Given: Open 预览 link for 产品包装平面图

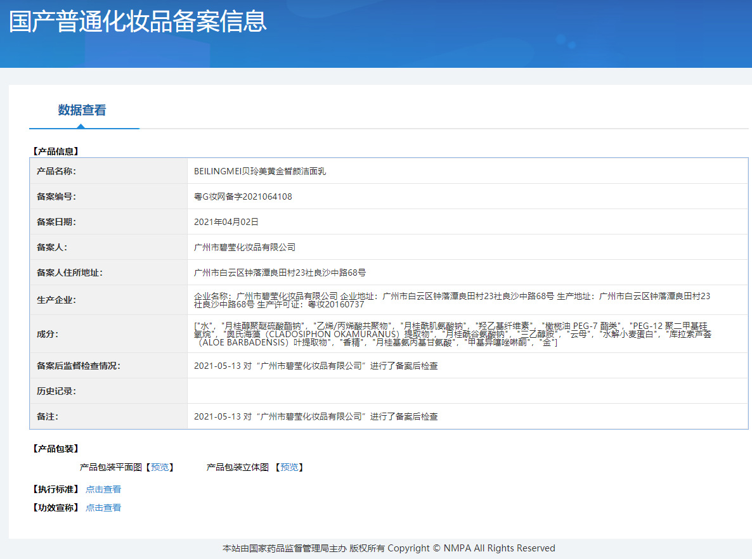Looking at the screenshot, I should (x=160, y=467).
